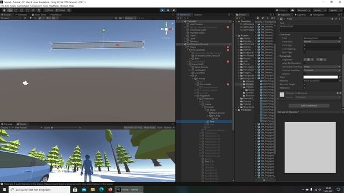This screenshot has width=344, height=193.
Task: Toggle scene lighting bulb icon in Scene toolbar
Action: coord(31,18)
